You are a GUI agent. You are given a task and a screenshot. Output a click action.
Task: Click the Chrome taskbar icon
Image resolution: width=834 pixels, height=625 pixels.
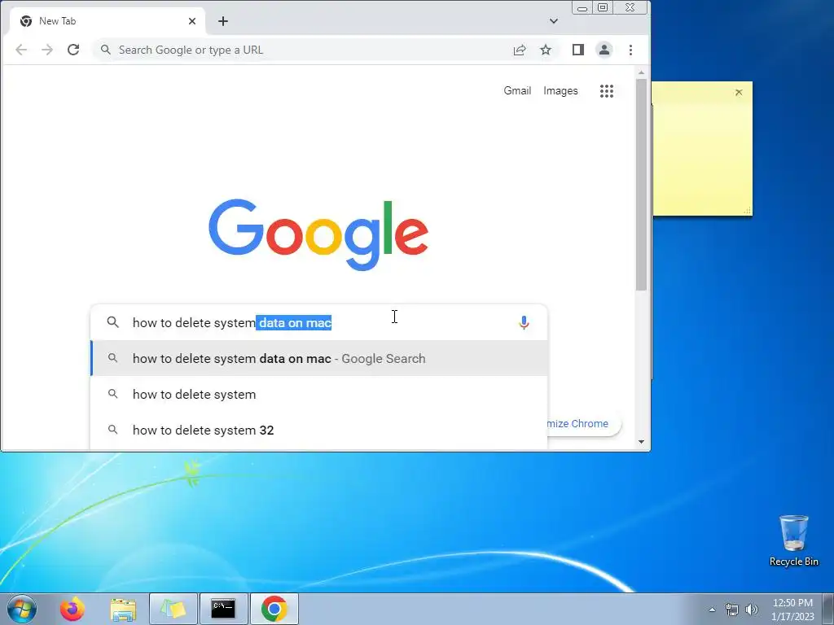(x=274, y=609)
